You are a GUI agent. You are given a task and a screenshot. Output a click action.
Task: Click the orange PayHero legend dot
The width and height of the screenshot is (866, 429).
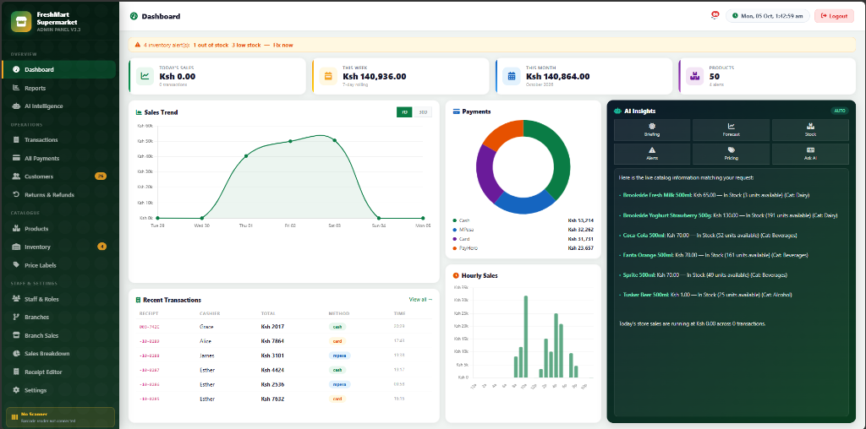click(x=454, y=248)
